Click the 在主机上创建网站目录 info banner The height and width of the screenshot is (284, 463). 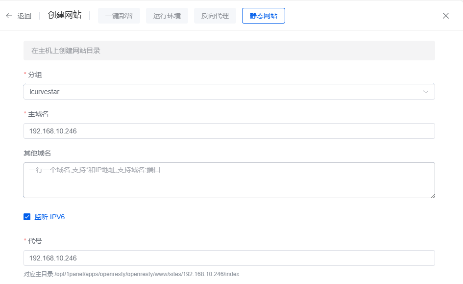[x=229, y=51]
